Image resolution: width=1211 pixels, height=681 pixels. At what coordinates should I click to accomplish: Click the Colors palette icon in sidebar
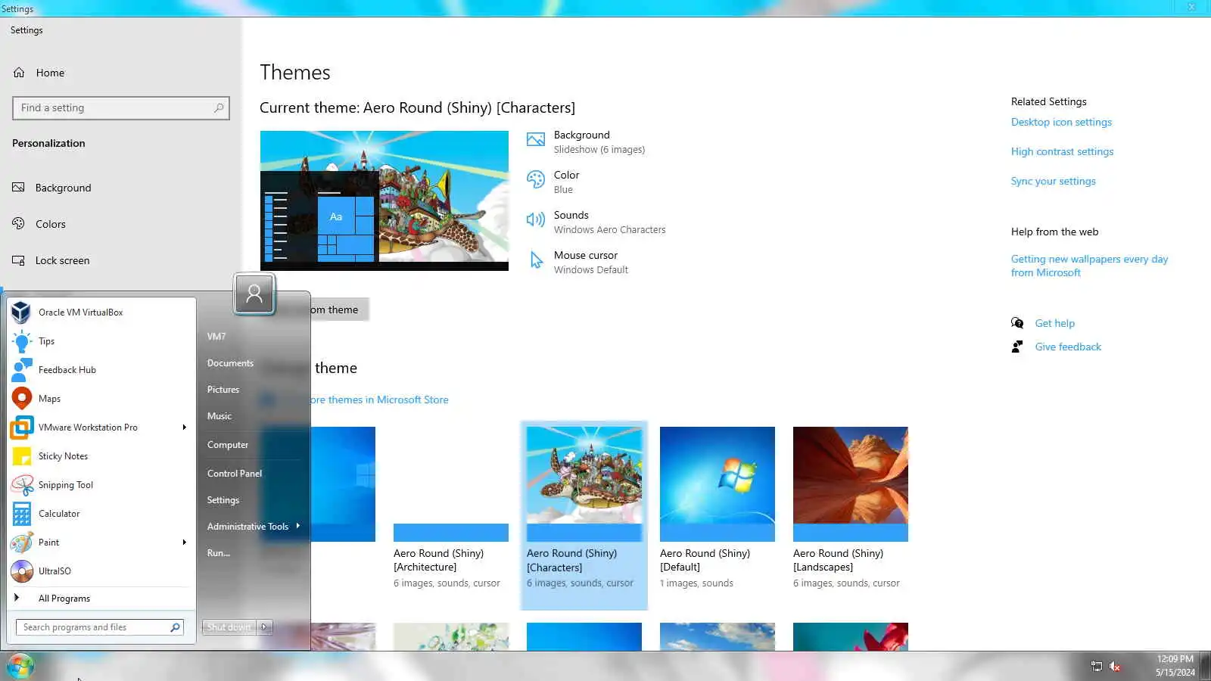(19, 224)
